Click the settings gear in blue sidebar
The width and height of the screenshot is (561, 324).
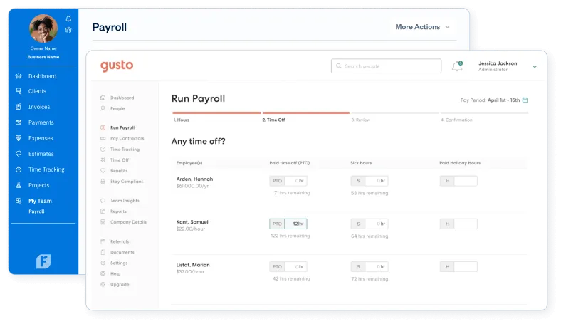click(x=68, y=30)
